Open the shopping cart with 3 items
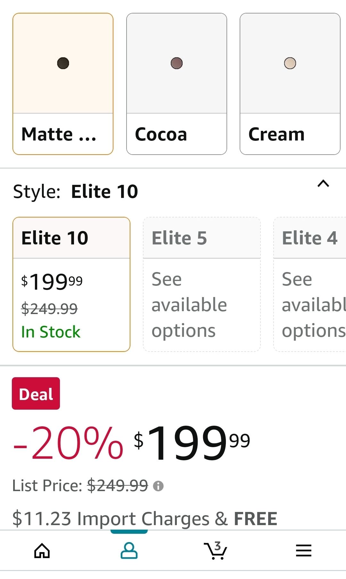 point(216,550)
